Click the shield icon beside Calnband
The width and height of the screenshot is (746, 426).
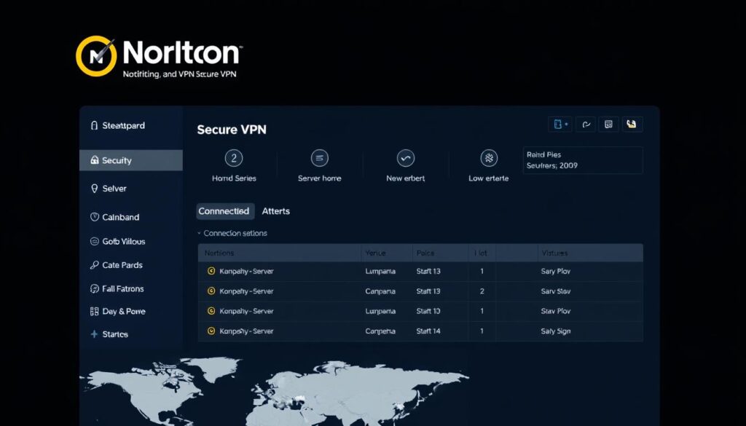(x=94, y=217)
